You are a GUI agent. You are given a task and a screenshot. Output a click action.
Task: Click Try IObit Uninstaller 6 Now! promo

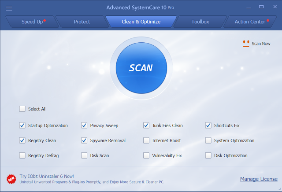[47, 176]
